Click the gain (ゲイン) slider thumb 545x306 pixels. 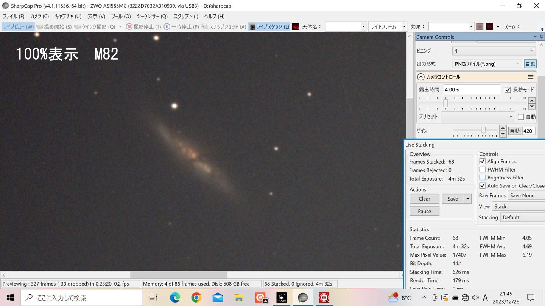483,130
